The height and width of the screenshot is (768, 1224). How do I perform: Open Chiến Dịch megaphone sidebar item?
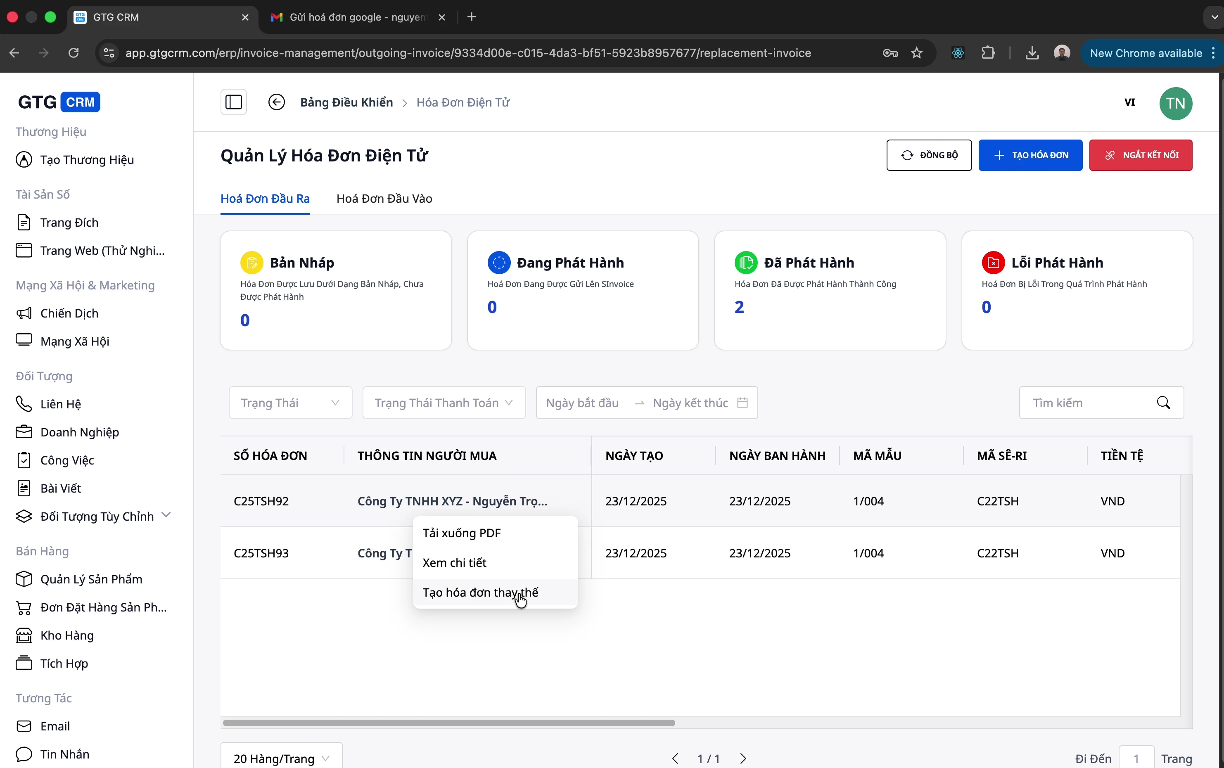pyautogui.click(x=69, y=313)
